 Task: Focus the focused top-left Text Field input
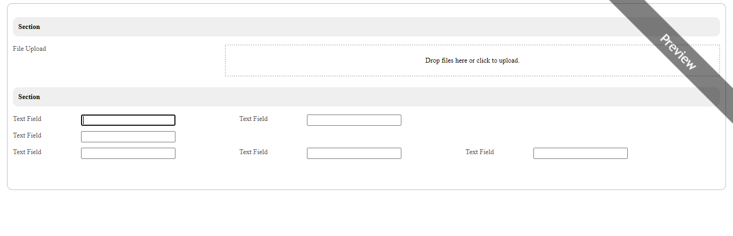point(128,120)
